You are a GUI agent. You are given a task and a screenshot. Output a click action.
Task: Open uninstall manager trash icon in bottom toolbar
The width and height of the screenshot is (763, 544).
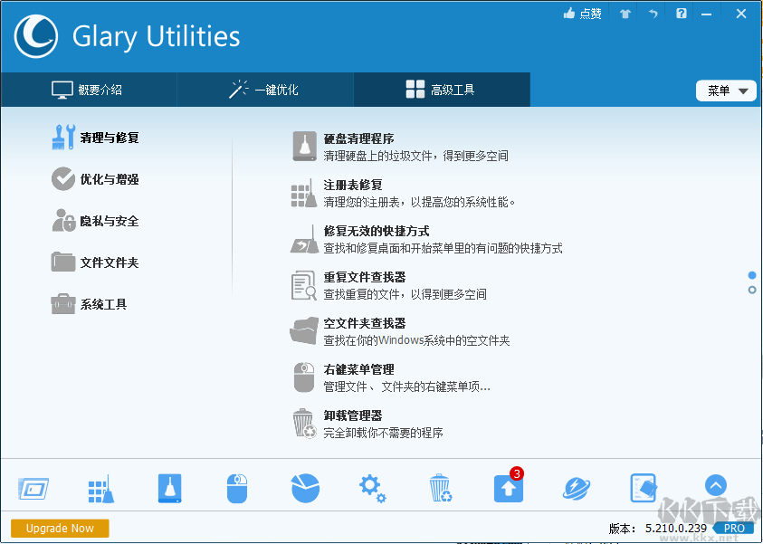(441, 488)
